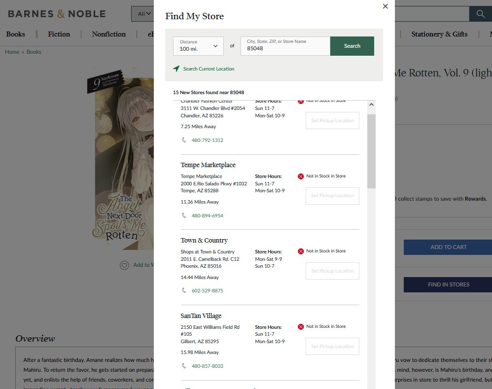Click phone icon next to 602-529-8875
Image resolution: width=492 pixels, height=389 pixels.
tap(184, 290)
